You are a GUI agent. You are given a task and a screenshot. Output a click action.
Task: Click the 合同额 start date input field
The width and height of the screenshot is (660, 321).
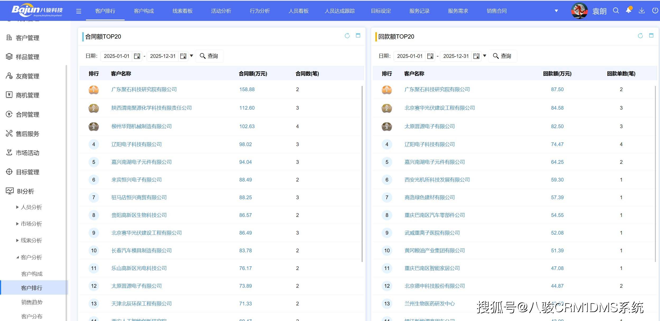pyautogui.click(x=117, y=56)
